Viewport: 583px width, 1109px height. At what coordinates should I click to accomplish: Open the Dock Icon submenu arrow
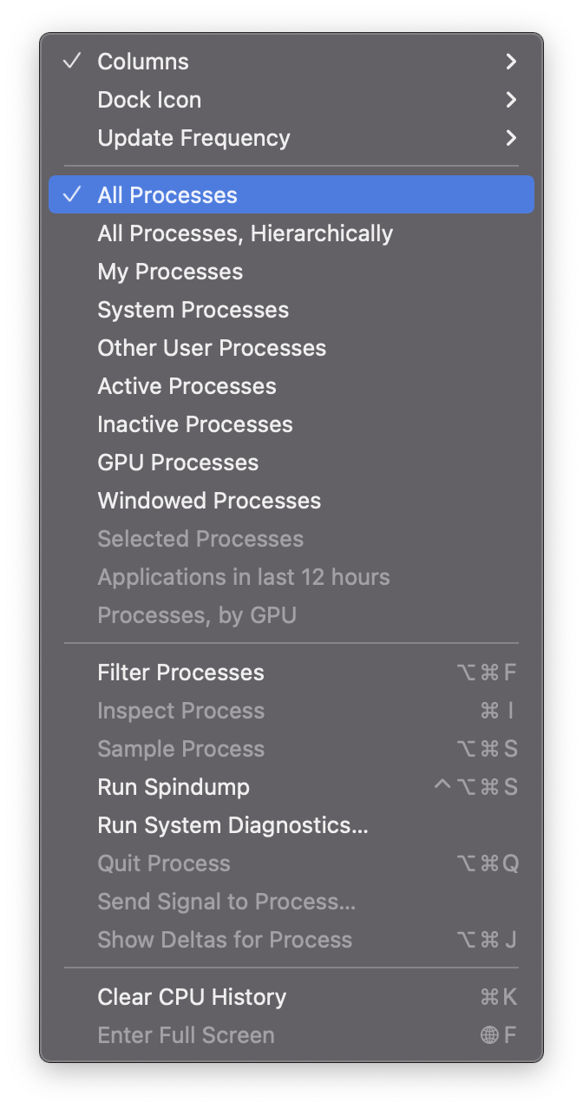pos(511,100)
